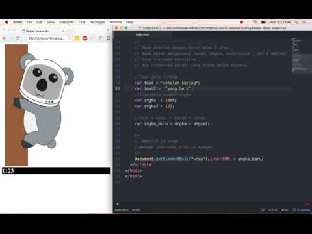Change the UTF-8 encoding selector

point(272,210)
